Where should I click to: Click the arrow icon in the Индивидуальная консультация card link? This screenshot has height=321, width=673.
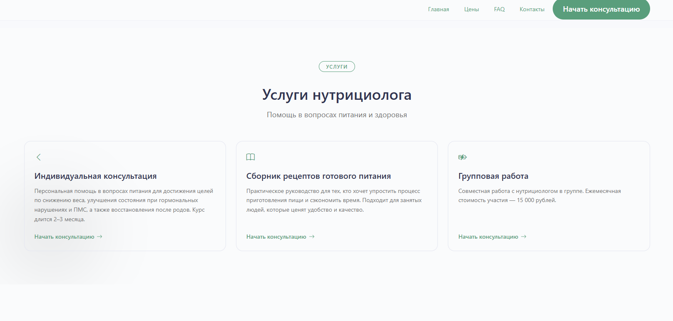[100, 237]
